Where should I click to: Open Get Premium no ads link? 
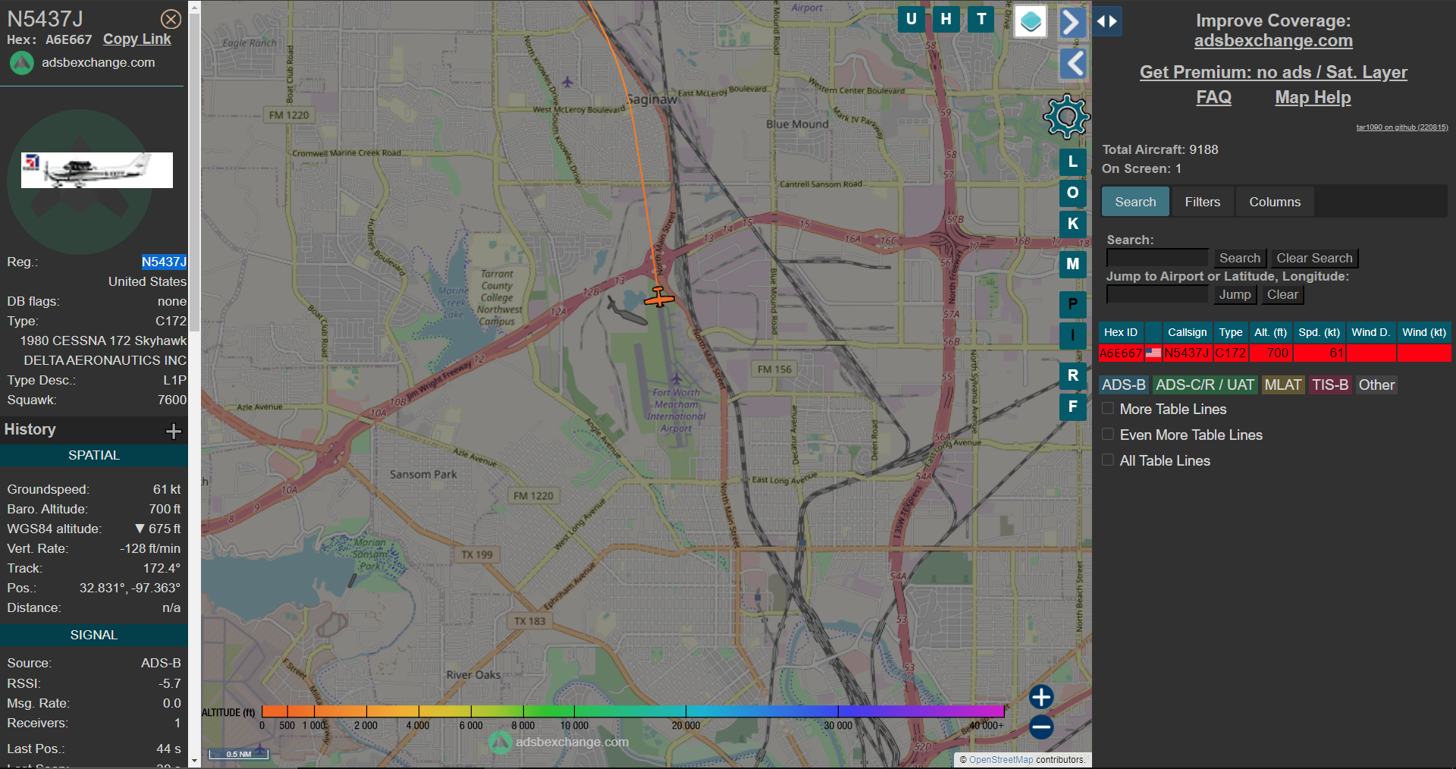(1273, 73)
